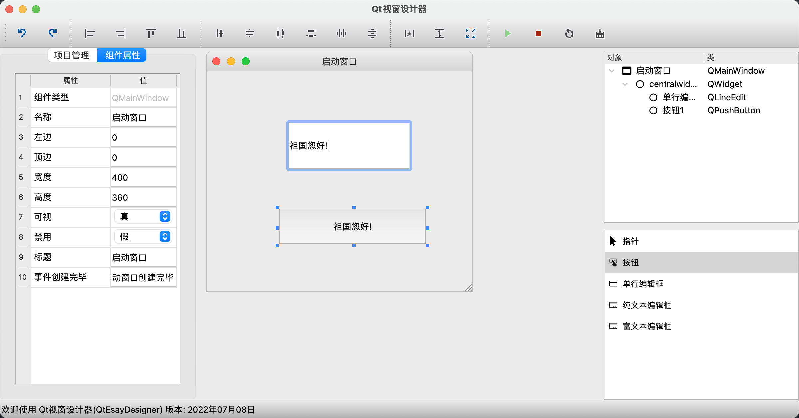Switch to the 组件属性 tab

(x=122, y=55)
